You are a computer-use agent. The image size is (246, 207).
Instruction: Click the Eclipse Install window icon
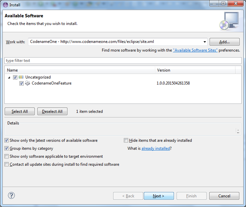pos(5,5)
